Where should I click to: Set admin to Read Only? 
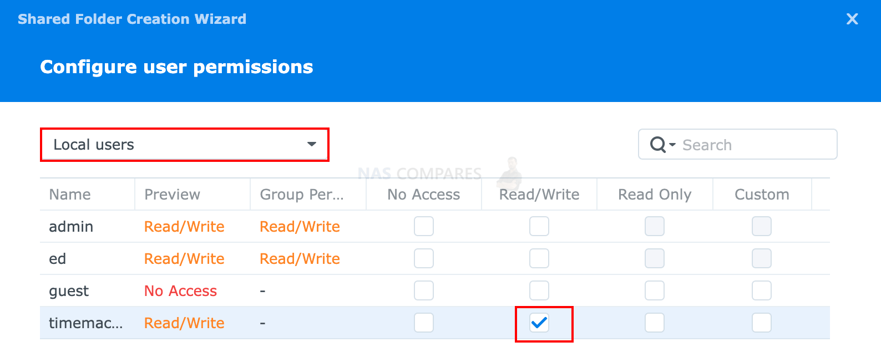click(x=654, y=226)
